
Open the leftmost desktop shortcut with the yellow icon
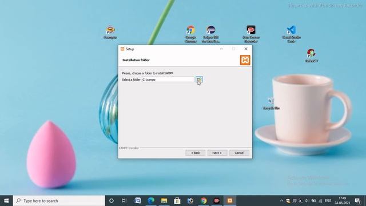click(x=110, y=32)
